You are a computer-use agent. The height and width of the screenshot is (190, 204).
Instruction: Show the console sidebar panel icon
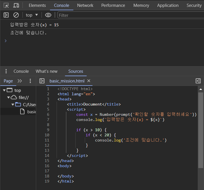6,15
